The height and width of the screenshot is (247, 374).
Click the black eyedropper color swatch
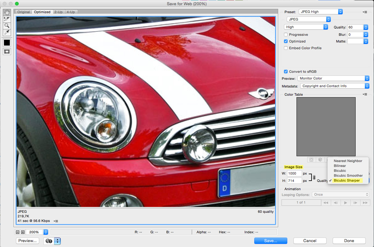point(7,42)
